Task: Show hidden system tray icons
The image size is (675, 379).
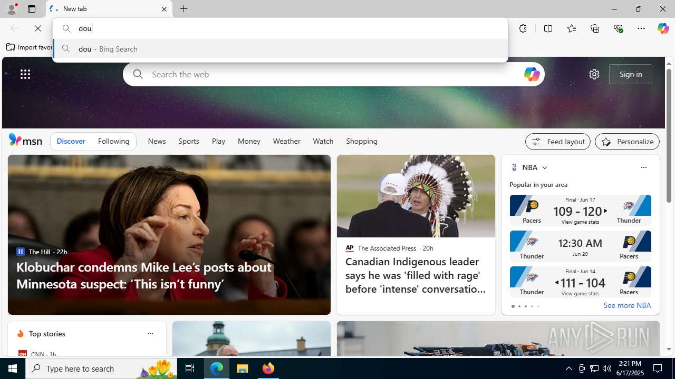Action: point(568,368)
